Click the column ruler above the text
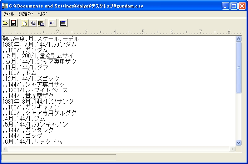The width and height of the screenshot is (248, 164). click(x=123, y=32)
